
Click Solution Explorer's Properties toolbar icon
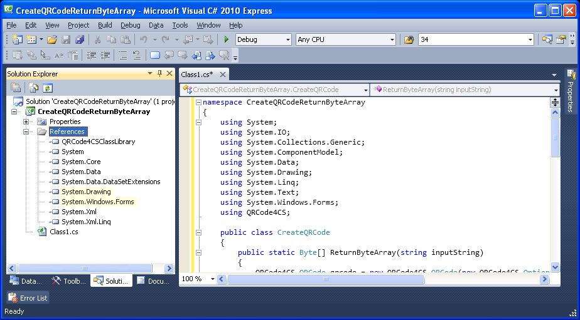click(16, 88)
